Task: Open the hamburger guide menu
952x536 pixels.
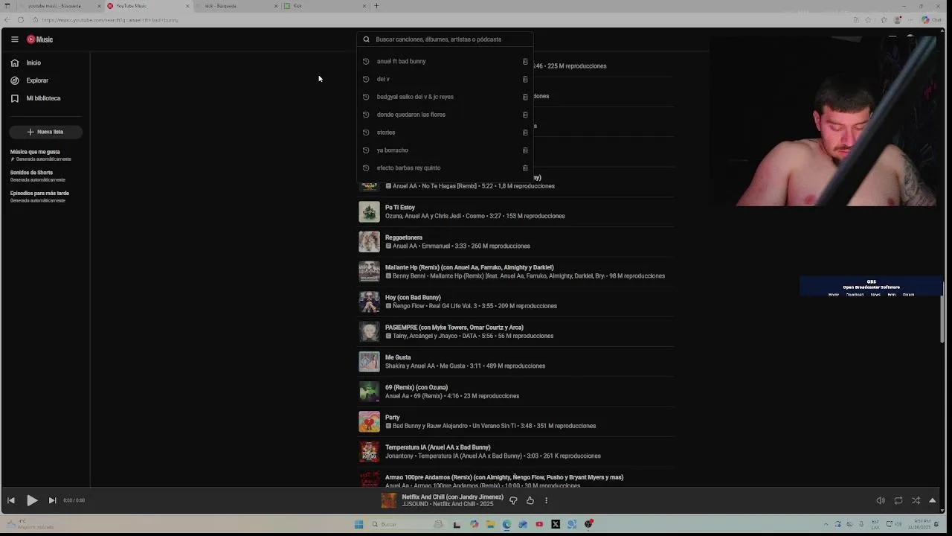Action: click(14, 39)
